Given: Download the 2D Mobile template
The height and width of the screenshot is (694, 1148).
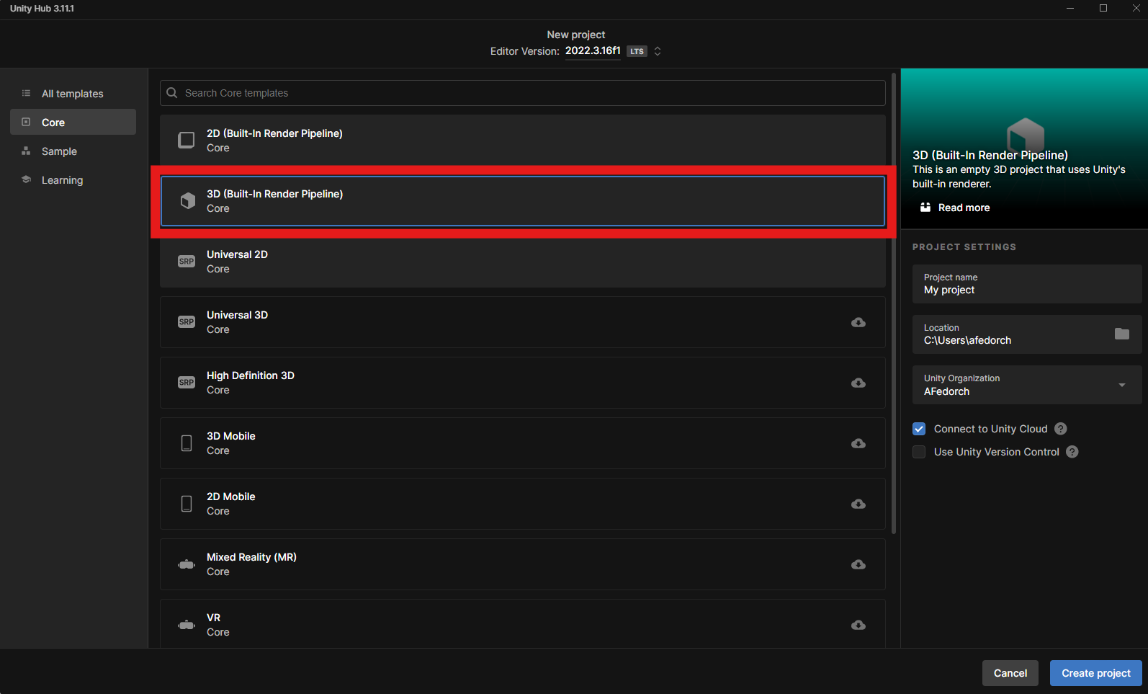Looking at the screenshot, I should coord(858,504).
